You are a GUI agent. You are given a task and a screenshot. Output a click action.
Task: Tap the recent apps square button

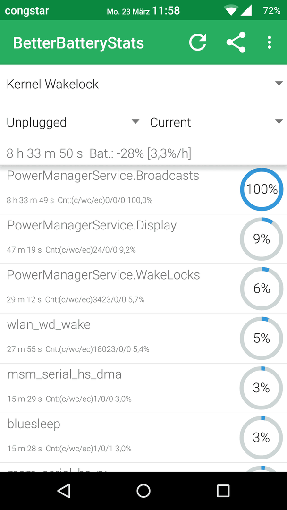(223, 491)
